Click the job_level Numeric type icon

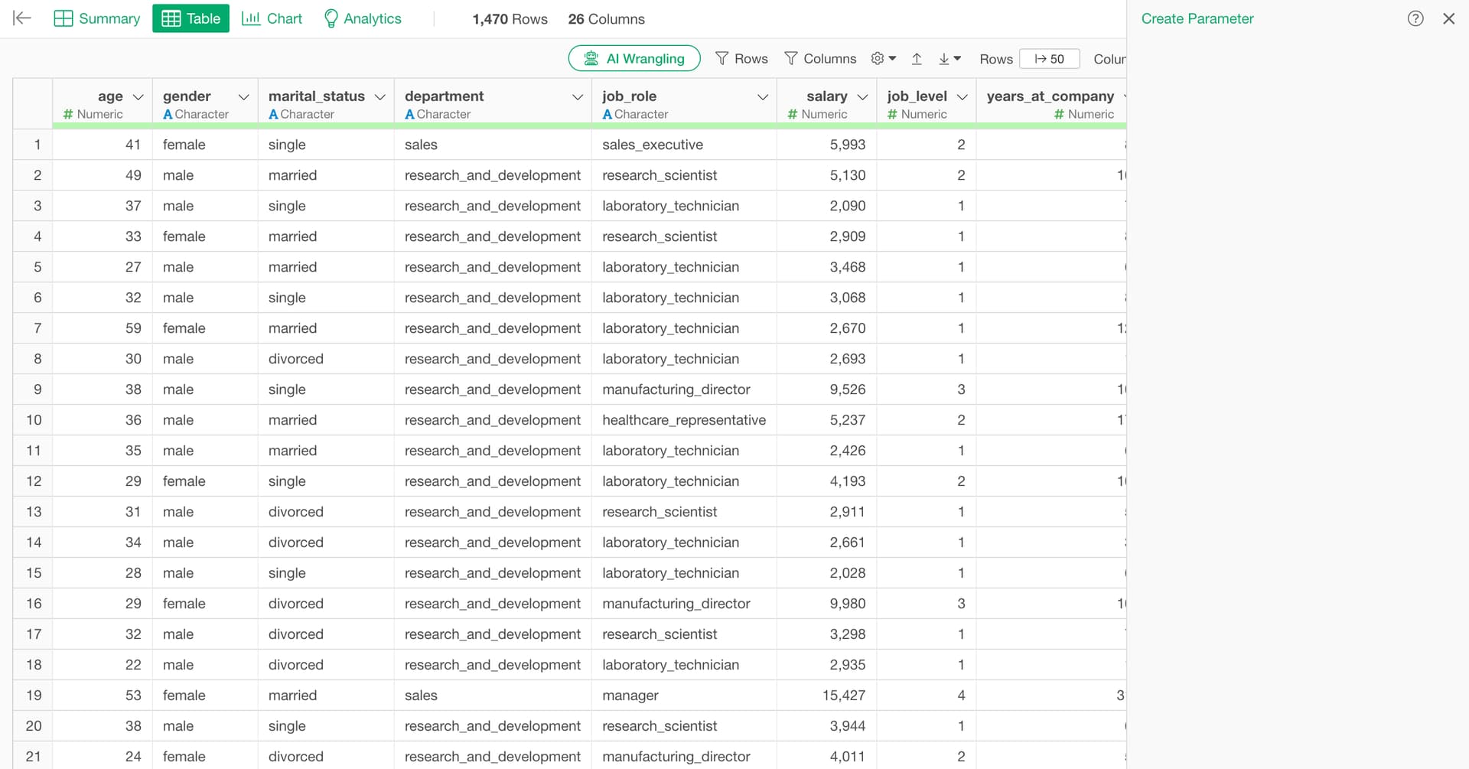[892, 114]
